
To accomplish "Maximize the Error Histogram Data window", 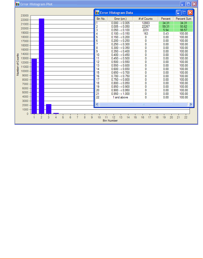I will 184,13.
